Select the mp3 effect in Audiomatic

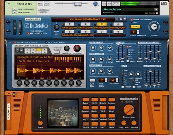tap(86, 116)
